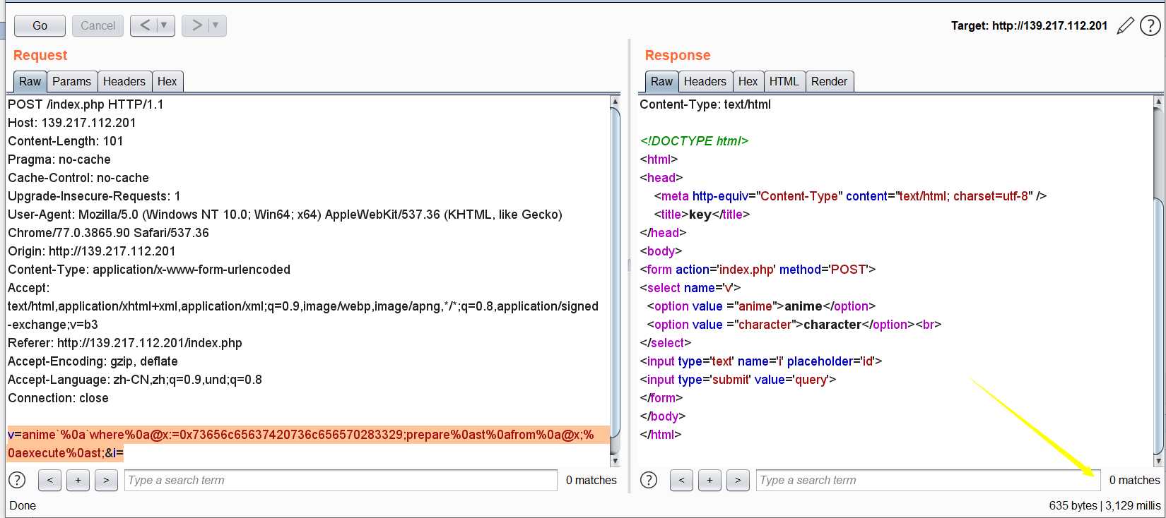The image size is (1166, 518).
Task: Click request search previous match button
Action: 49,481
